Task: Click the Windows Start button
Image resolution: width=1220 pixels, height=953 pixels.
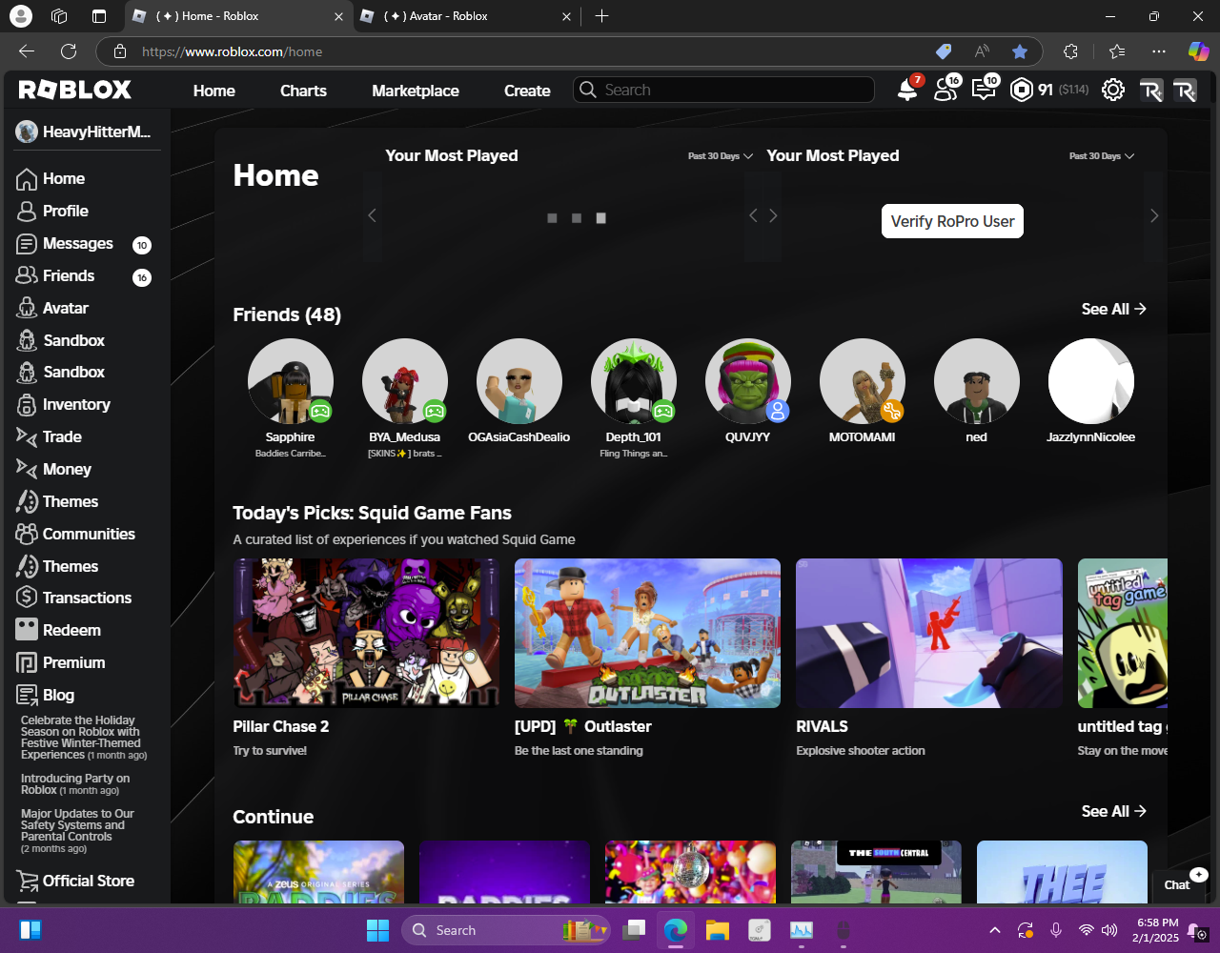Action: click(378, 930)
